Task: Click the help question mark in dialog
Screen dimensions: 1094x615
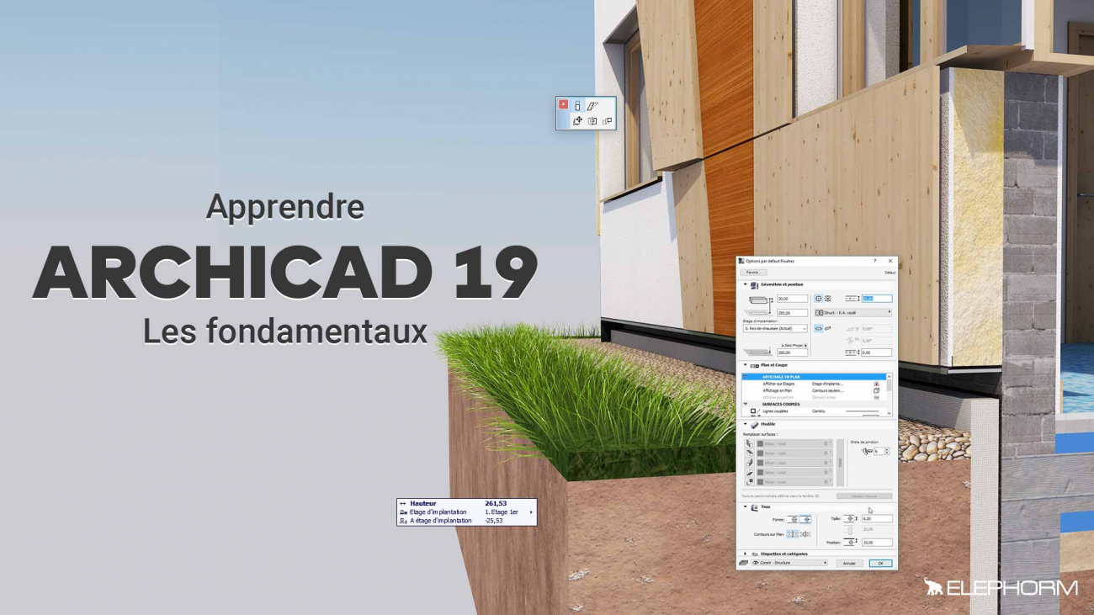Action: (x=874, y=262)
